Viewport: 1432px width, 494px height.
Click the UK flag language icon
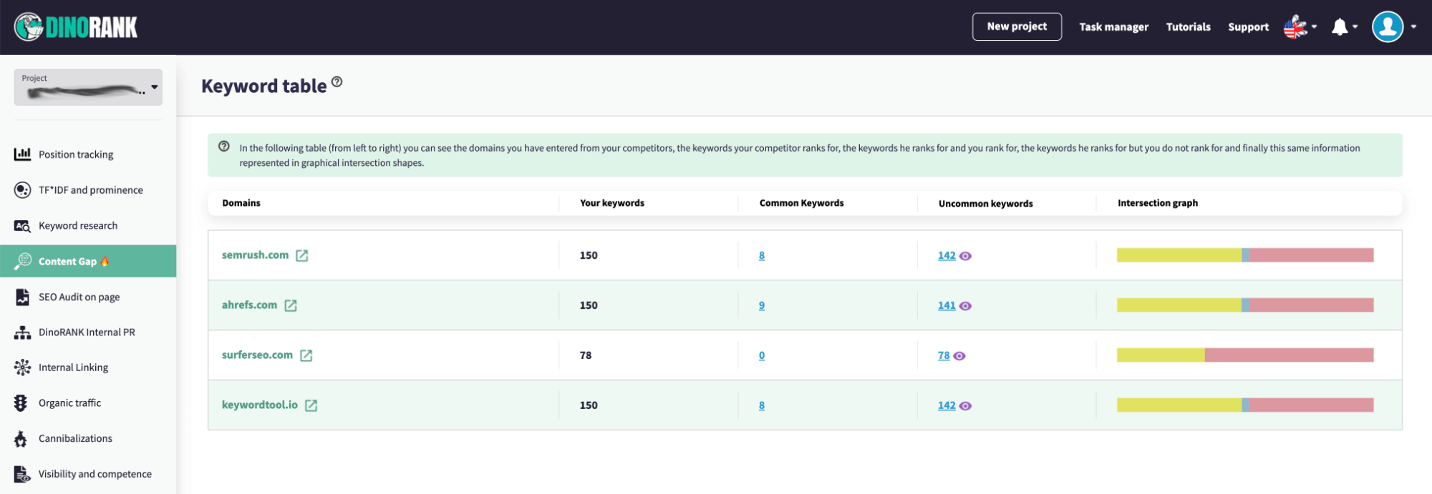1295,27
